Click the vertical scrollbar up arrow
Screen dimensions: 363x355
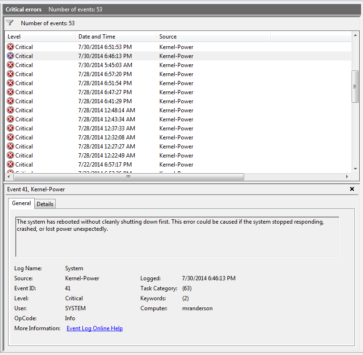[355, 35]
